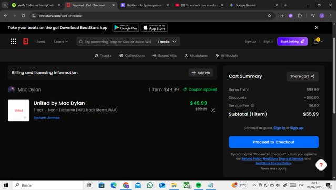
Task: Go to the Musicians category
Action: click(x=196, y=56)
